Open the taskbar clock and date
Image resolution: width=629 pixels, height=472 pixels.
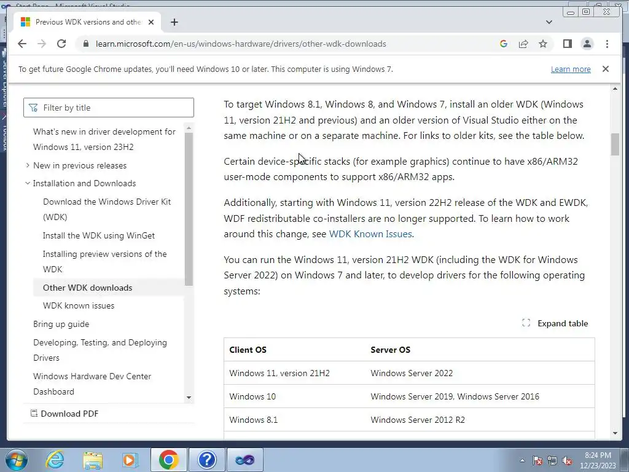tap(598, 460)
